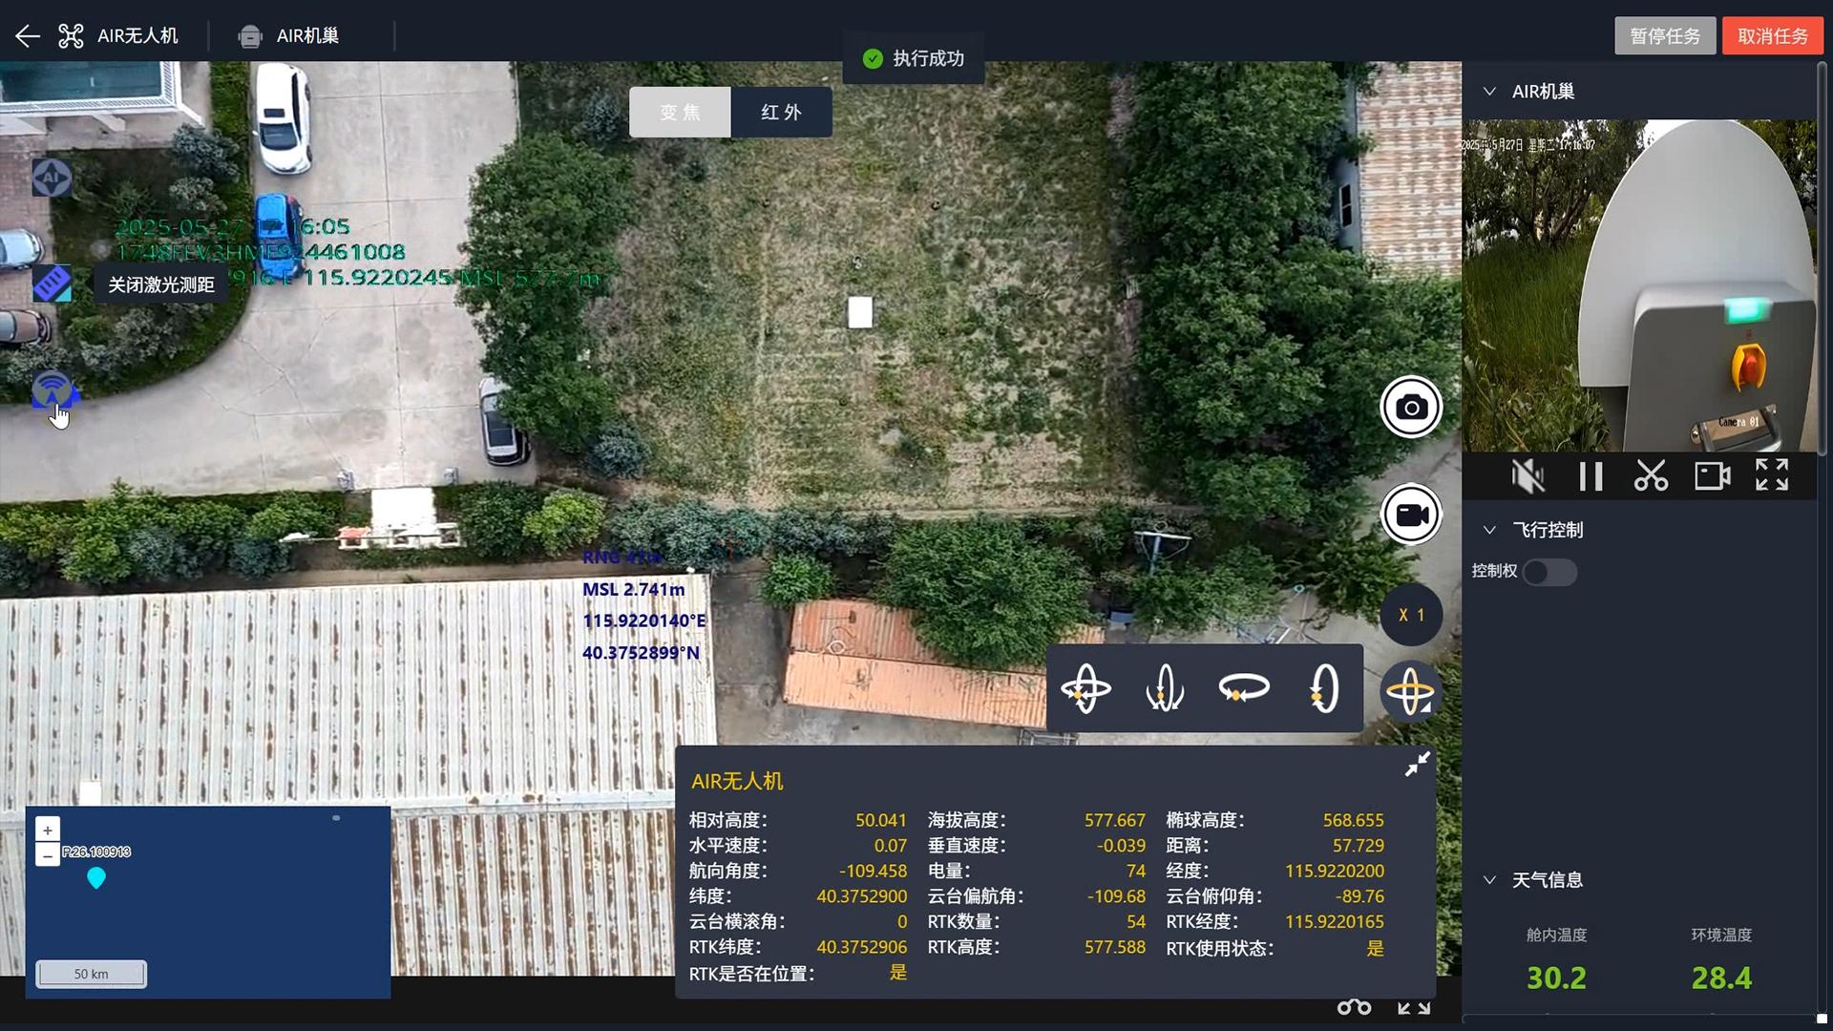Mute the nest camera audio
This screenshot has height=1031, width=1833.
tap(1528, 475)
